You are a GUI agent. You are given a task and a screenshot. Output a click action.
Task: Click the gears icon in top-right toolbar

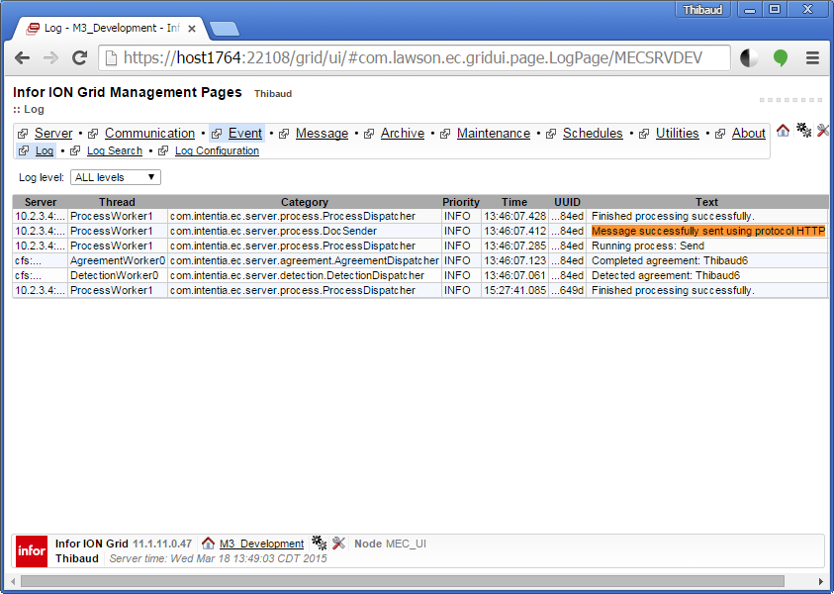point(803,131)
